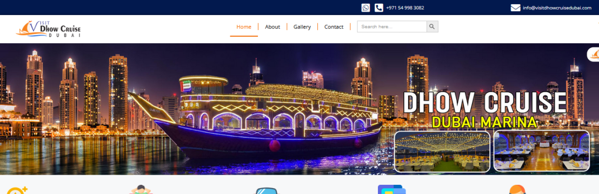Click the blue payment card icon
Screen dimensions: 599x194
tap(391, 190)
